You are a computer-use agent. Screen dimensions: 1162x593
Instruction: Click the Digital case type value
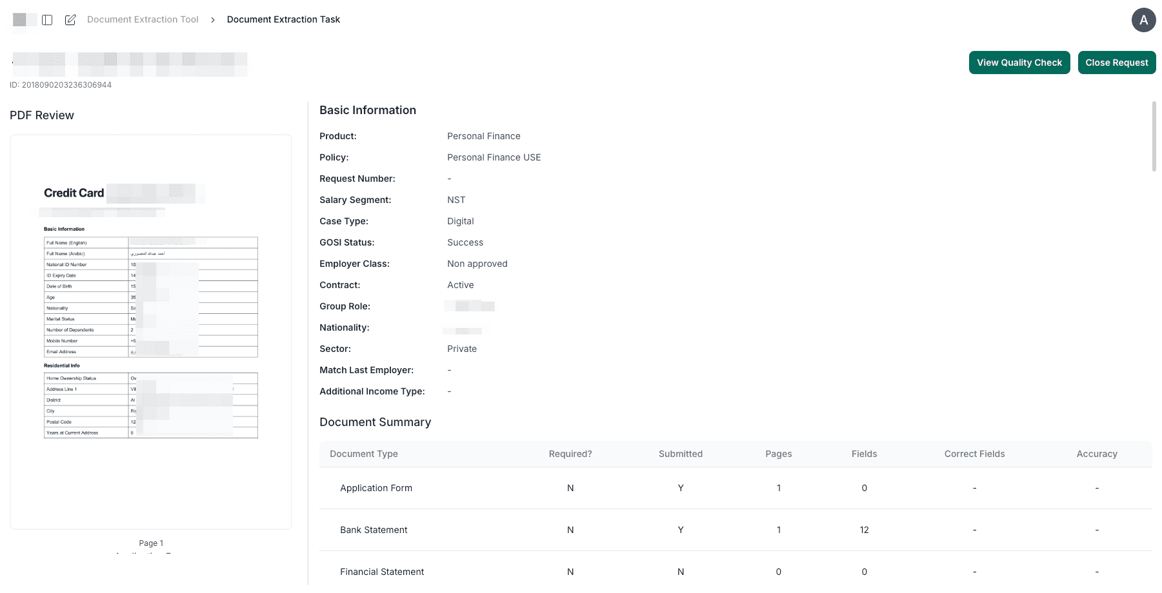[461, 221]
